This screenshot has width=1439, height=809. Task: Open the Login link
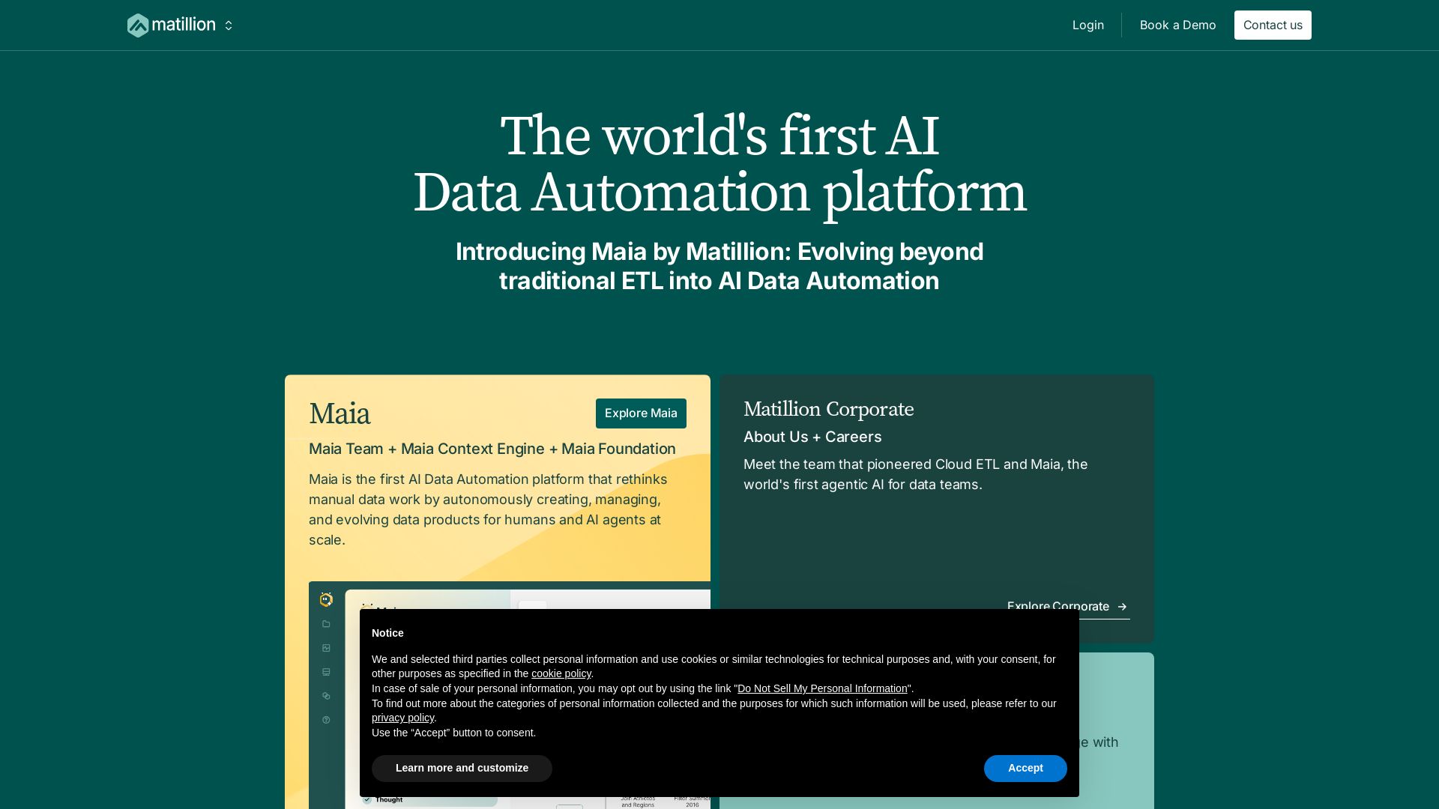click(1087, 25)
